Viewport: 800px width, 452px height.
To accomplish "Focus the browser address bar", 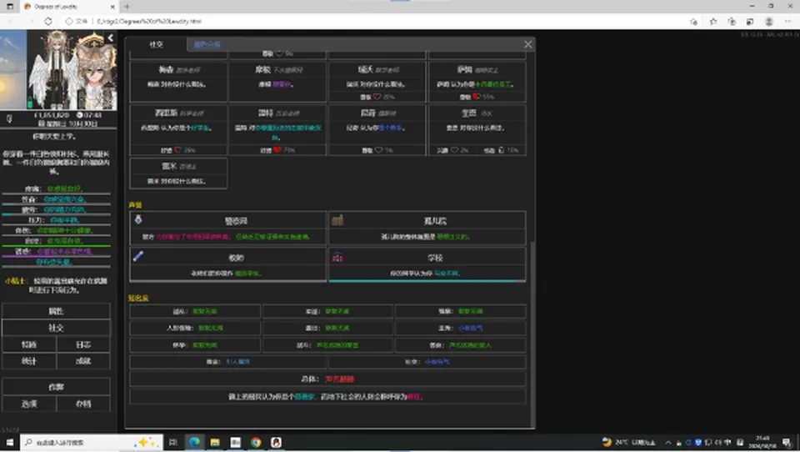I will coord(377,22).
